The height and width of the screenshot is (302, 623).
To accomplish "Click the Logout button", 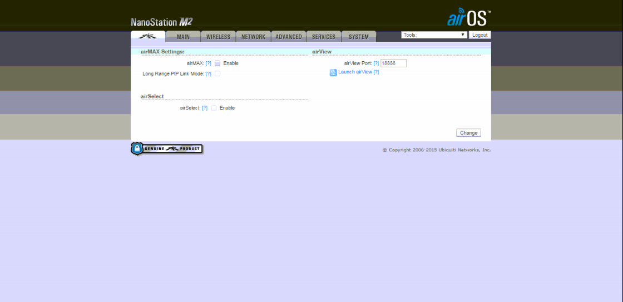I will pos(480,35).
